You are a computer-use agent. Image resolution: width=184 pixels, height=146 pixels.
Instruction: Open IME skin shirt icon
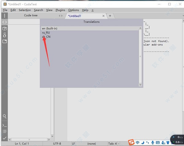point(168,143)
